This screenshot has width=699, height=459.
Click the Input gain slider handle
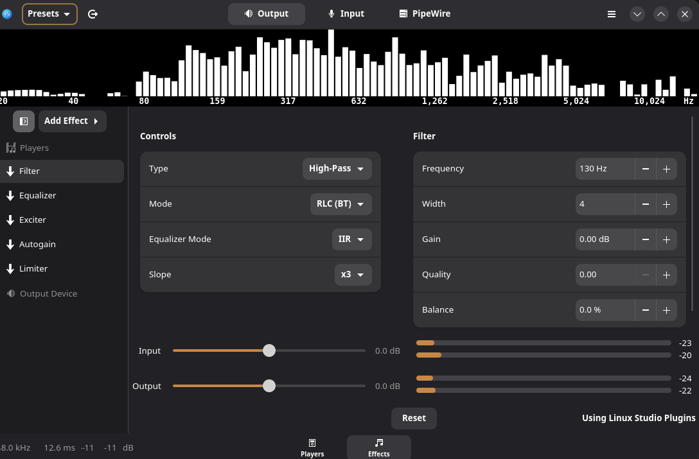tap(269, 351)
